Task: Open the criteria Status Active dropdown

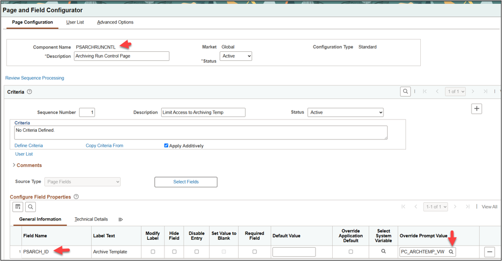Action: 346,112
